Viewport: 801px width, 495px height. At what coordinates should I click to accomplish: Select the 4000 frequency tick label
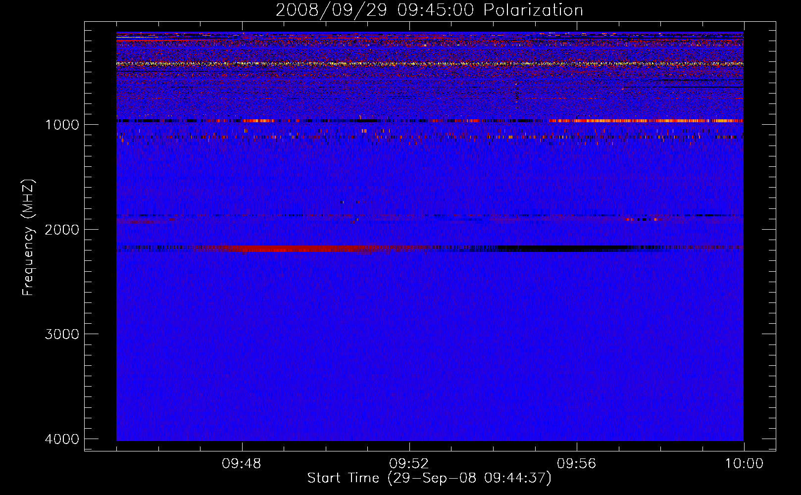click(x=62, y=439)
